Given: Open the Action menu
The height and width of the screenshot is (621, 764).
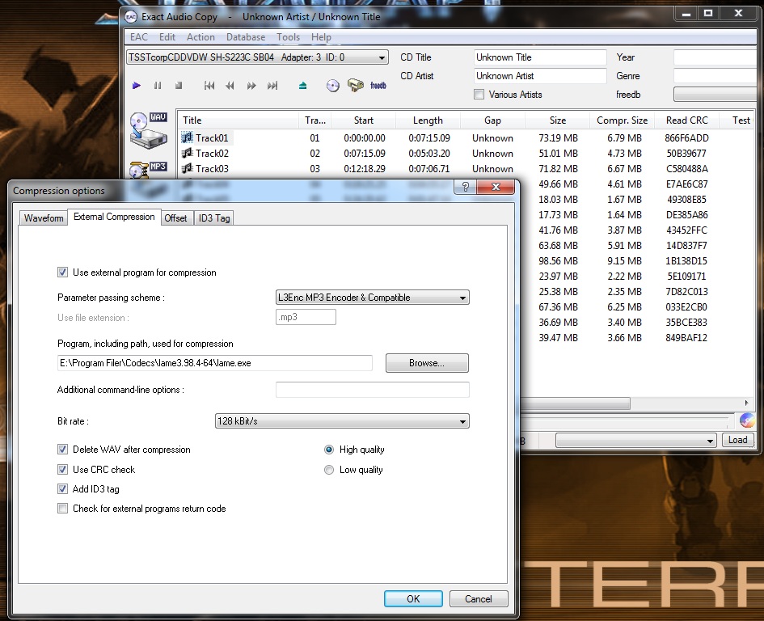Looking at the screenshot, I should (200, 37).
